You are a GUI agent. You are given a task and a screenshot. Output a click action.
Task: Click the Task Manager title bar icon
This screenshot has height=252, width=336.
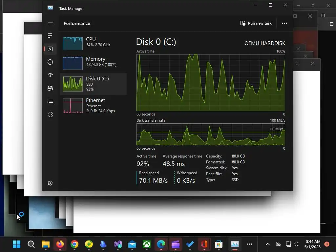coord(50,8)
